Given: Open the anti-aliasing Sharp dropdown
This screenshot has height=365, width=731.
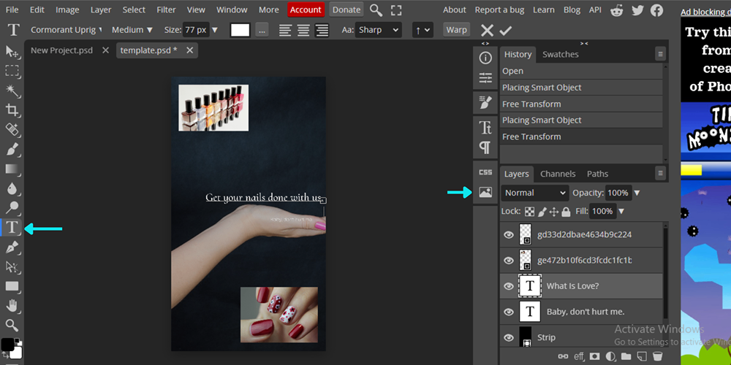Looking at the screenshot, I should pyautogui.click(x=378, y=30).
